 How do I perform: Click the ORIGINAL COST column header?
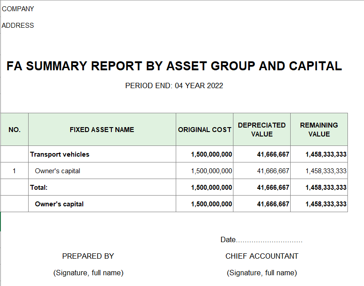click(x=204, y=129)
